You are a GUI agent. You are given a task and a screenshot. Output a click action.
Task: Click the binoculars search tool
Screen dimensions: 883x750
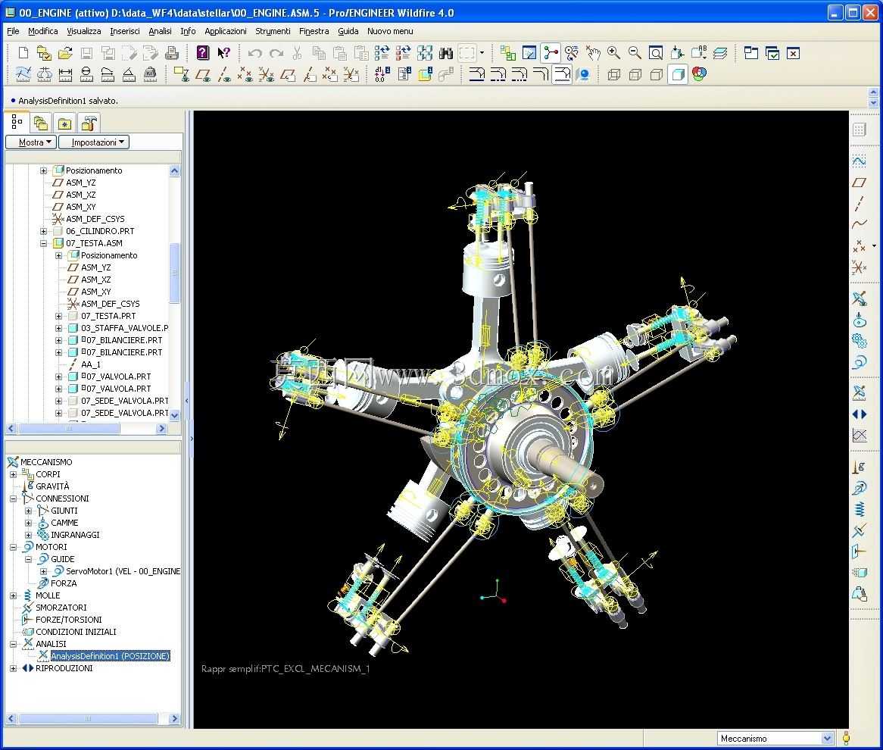[x=446, y=53]
